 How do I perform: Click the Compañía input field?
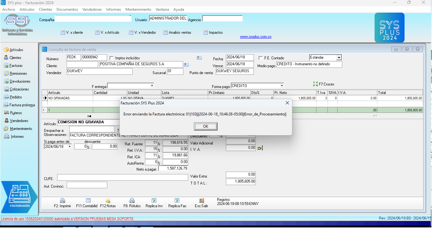(x=93, y=19)
